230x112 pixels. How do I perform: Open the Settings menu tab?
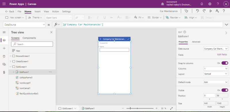pyautogui.click(x=66, y=11)
